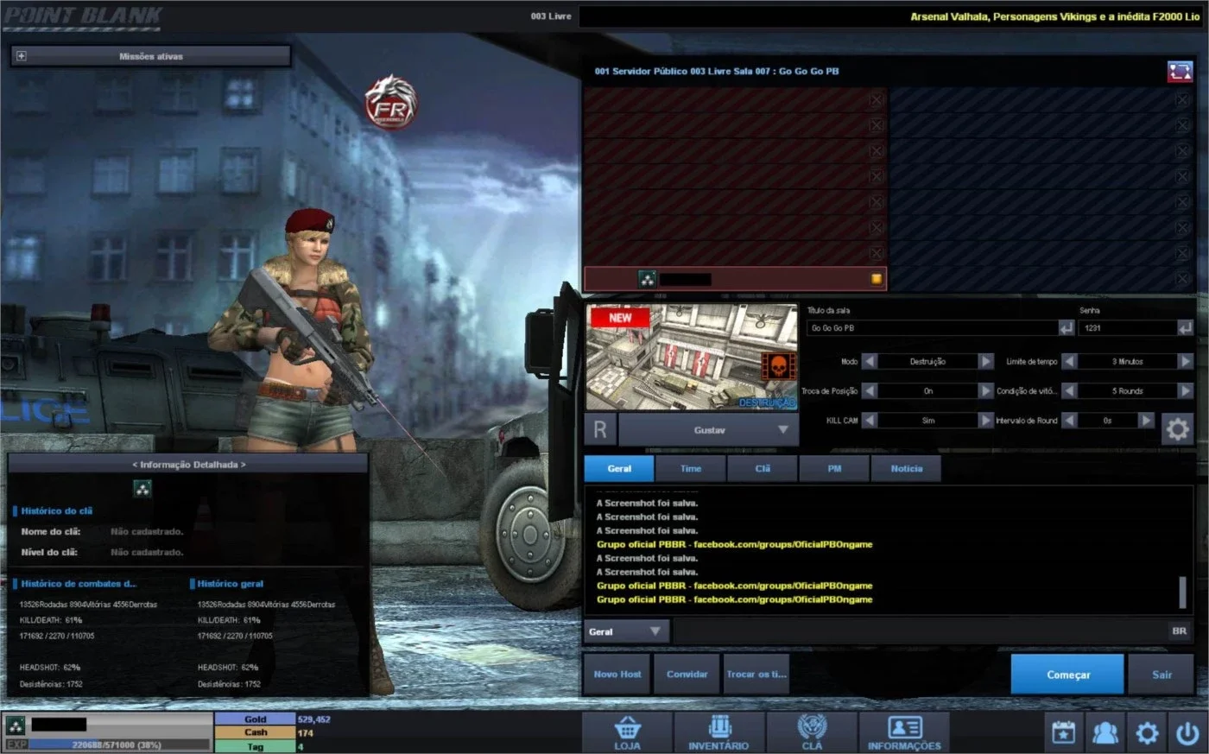
Task: Open game settings gear in bottom bar
Action: [1147, 733]
